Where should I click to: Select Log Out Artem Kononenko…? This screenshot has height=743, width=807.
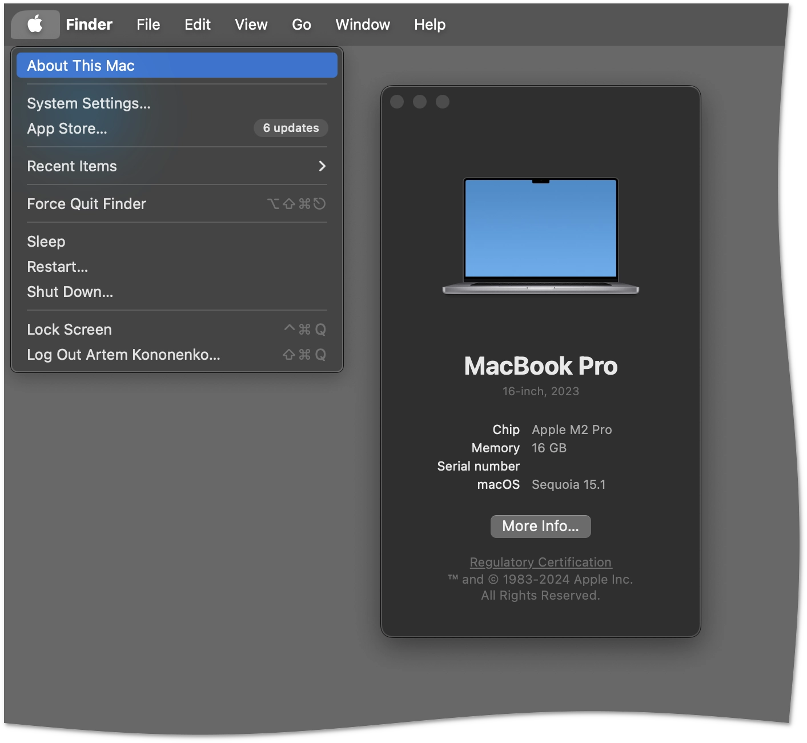coord(177,355)
